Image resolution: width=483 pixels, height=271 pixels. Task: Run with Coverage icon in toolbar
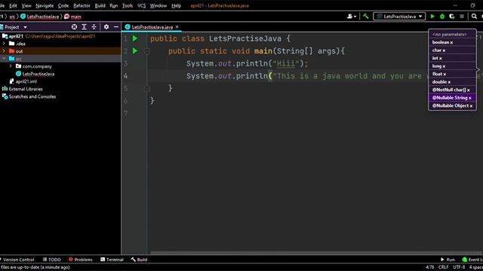pyautogui.click(x=451, y=17)
